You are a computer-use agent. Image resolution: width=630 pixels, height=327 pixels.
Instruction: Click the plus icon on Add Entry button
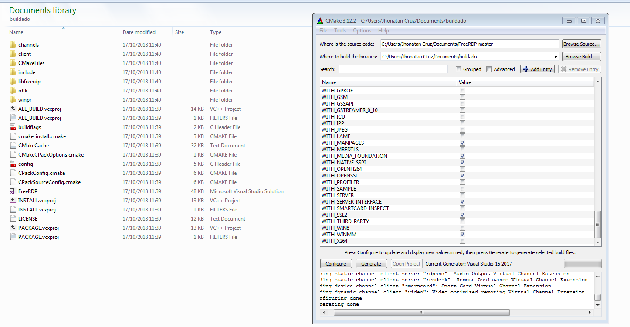525,68
